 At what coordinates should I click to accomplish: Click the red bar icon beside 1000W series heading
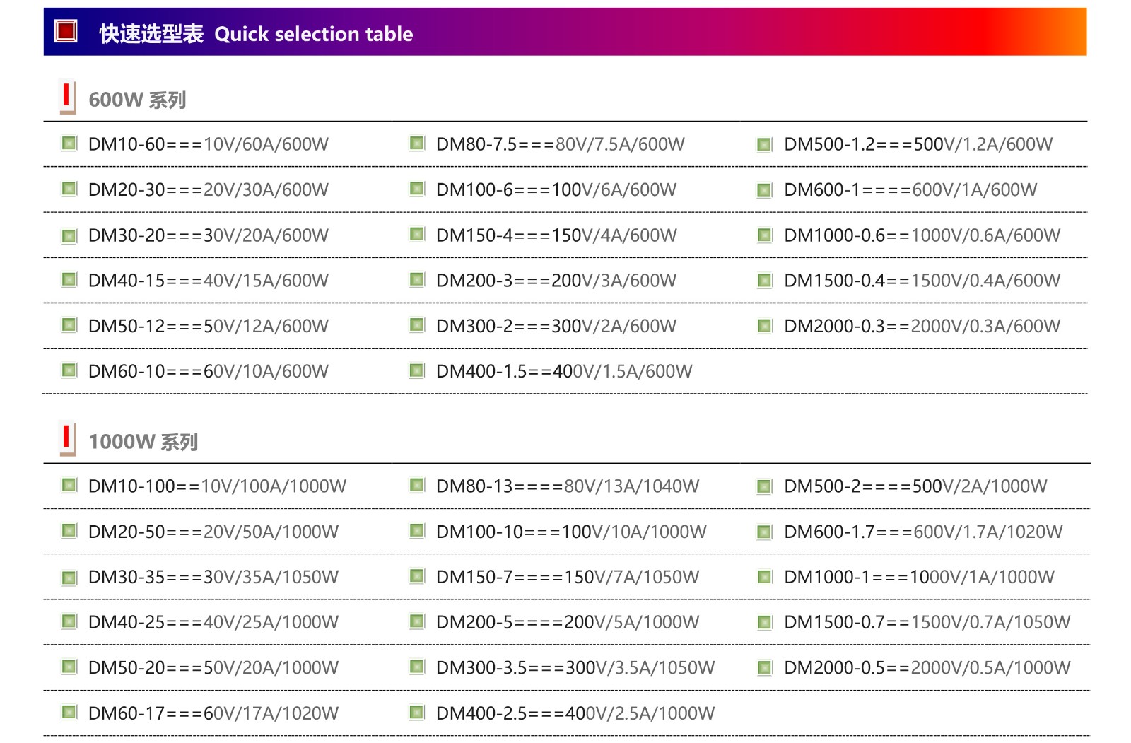pos(66,438)
